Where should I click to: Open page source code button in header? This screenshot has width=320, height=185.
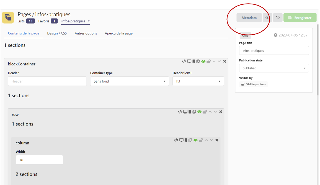267,18
